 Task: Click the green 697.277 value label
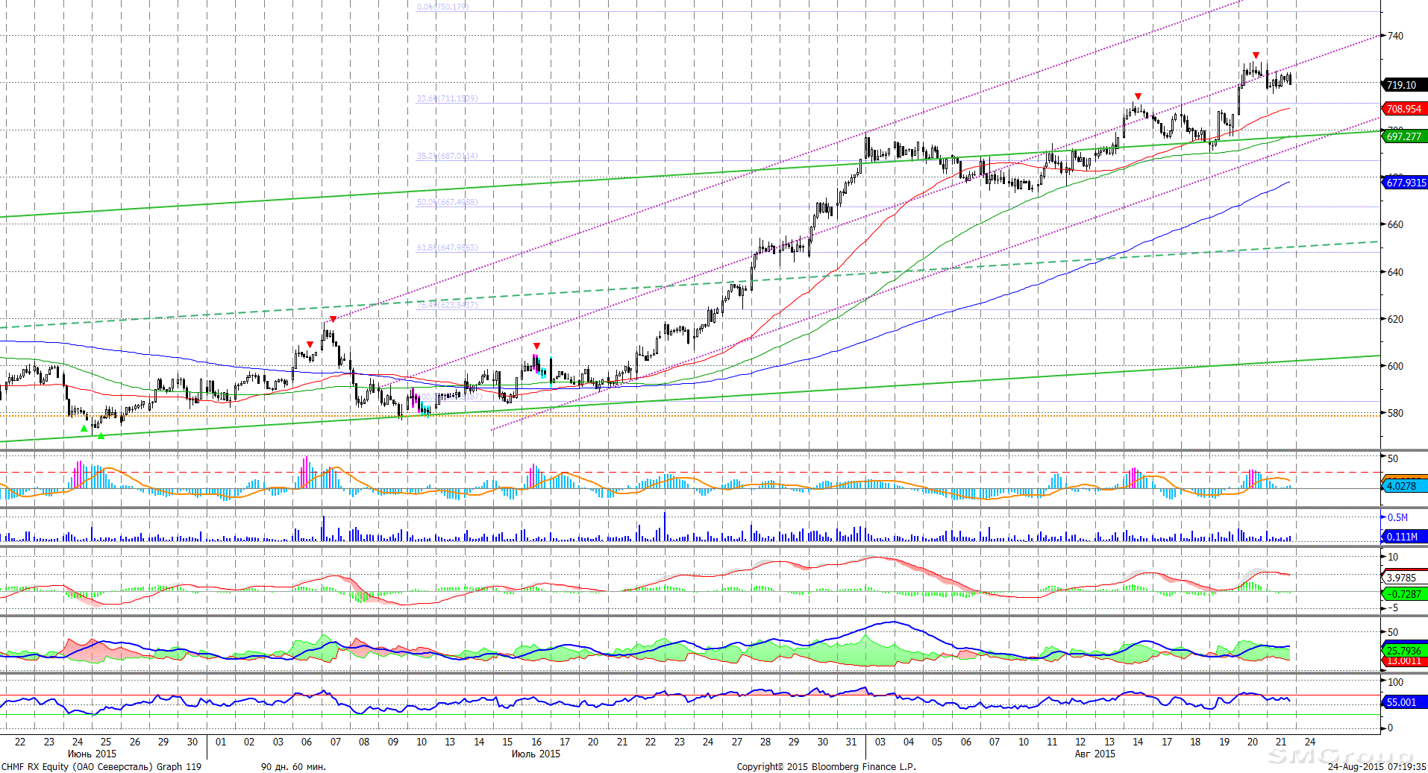coord(1404,136)
